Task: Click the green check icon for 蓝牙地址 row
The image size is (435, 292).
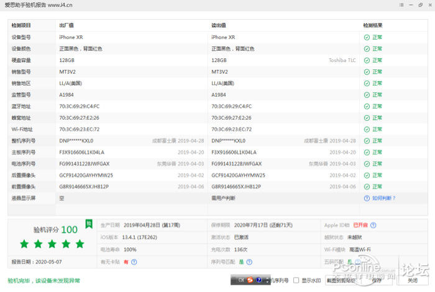Action: tap(367, 107)
